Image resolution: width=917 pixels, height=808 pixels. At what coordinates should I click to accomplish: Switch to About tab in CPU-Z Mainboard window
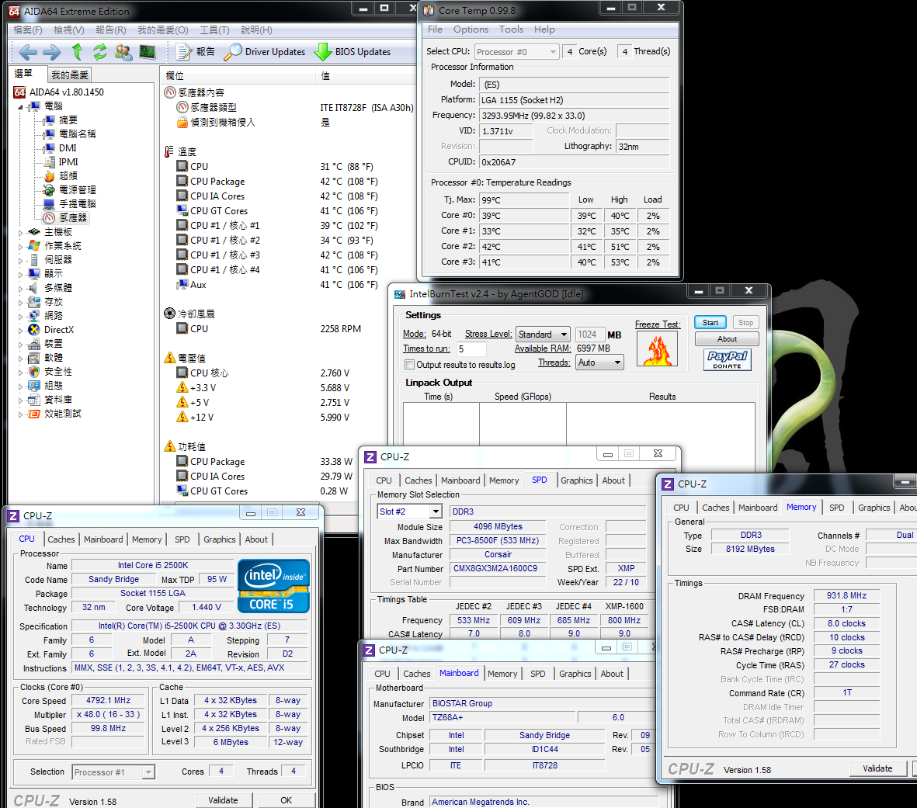click(612, 674)
